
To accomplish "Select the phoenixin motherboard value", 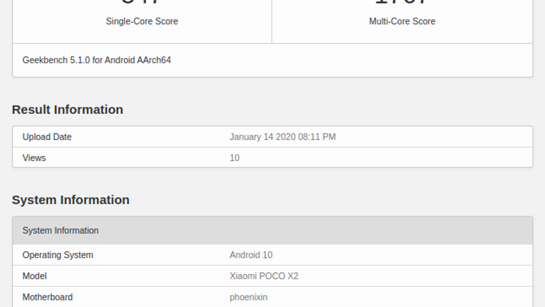I will click(x=248, y=297).
